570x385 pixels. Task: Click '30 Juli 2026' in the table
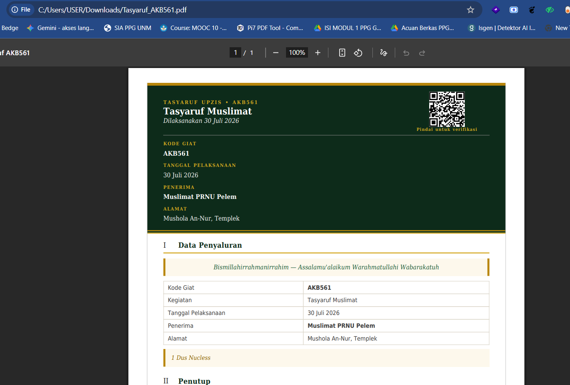[324, 313]
